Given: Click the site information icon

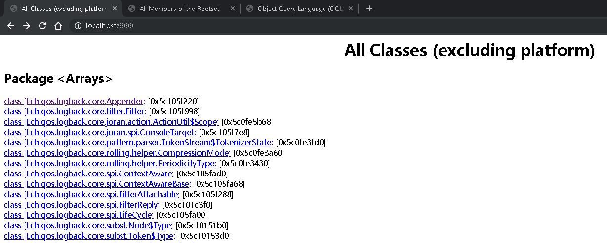Looking at the screenshot, I should [78, 26].
